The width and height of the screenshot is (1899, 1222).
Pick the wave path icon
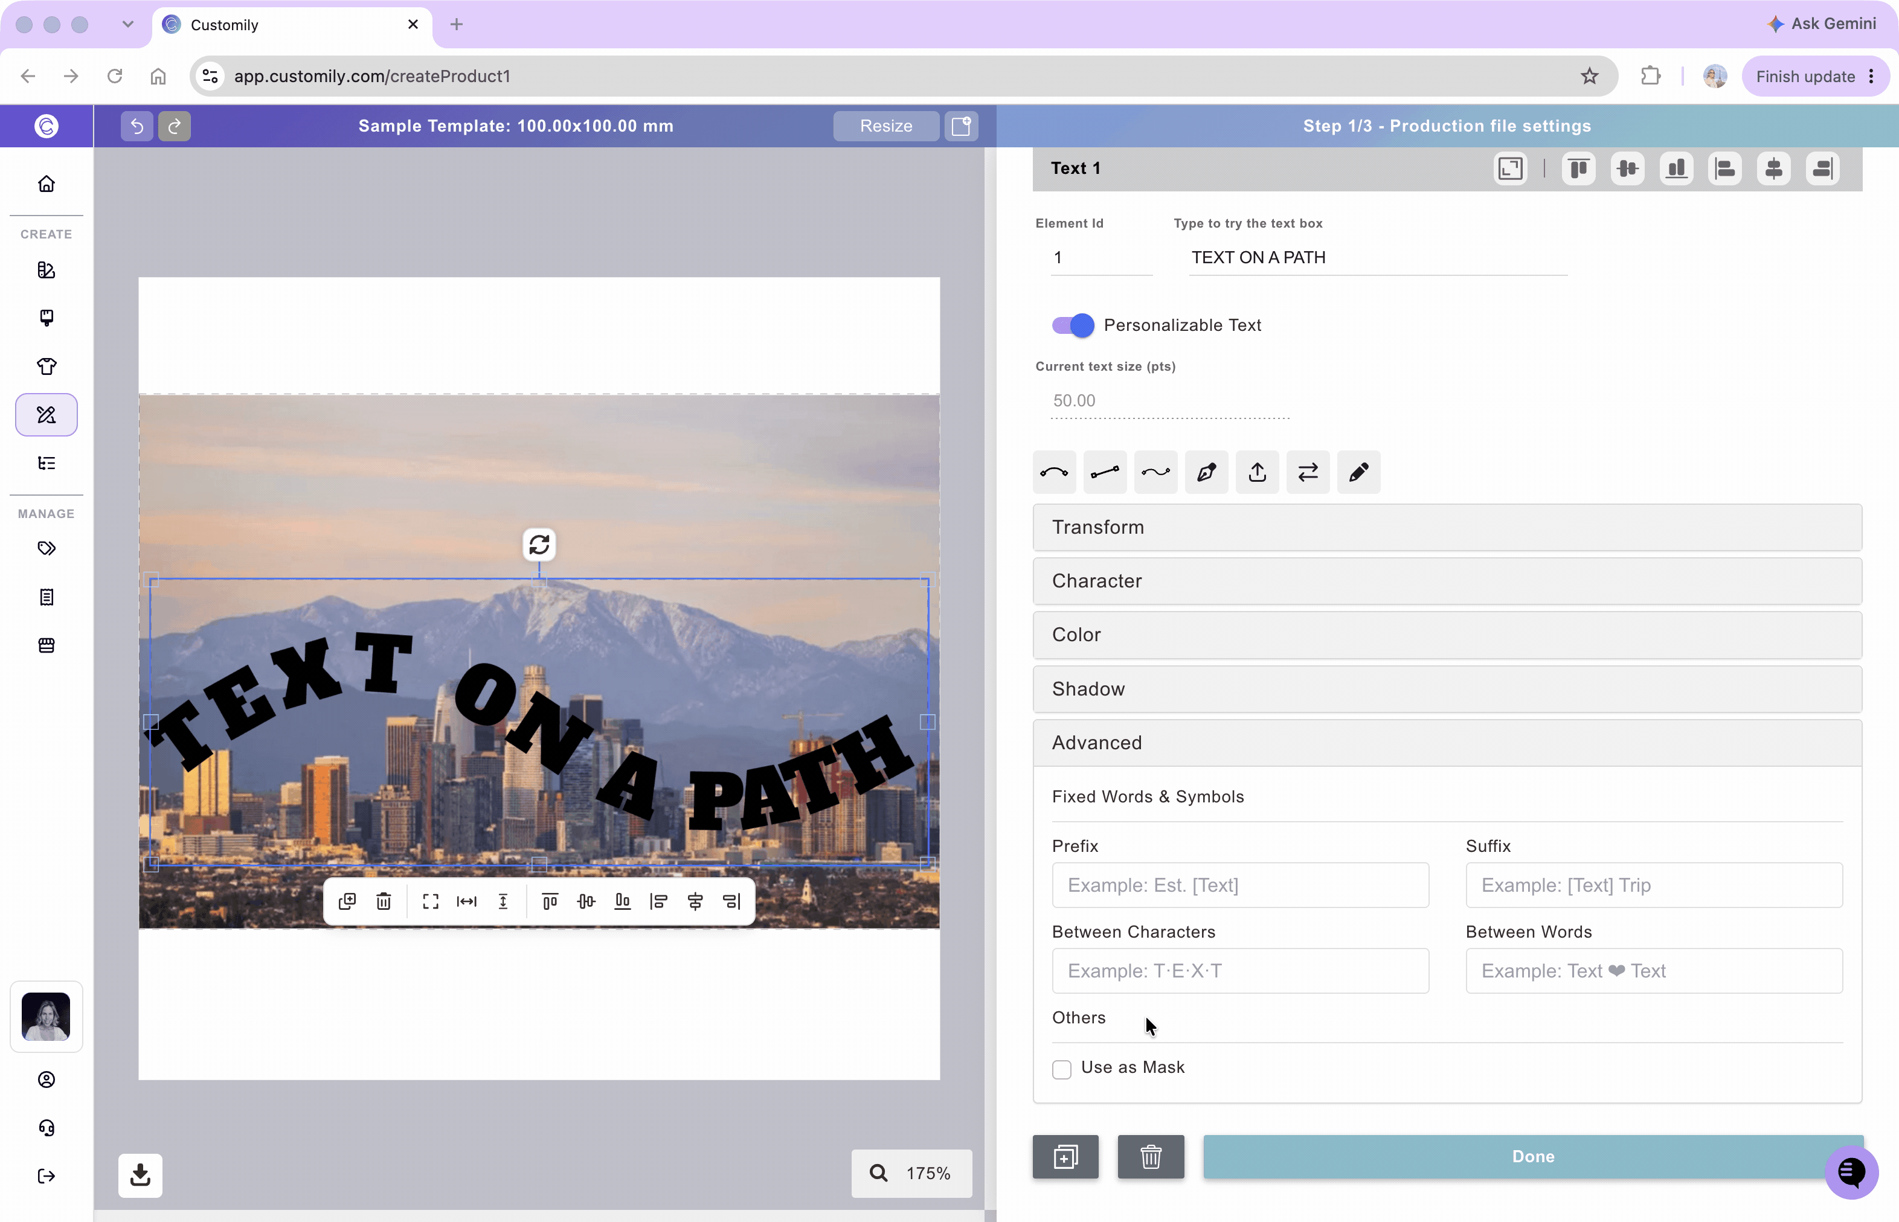tap(1156, 472)
